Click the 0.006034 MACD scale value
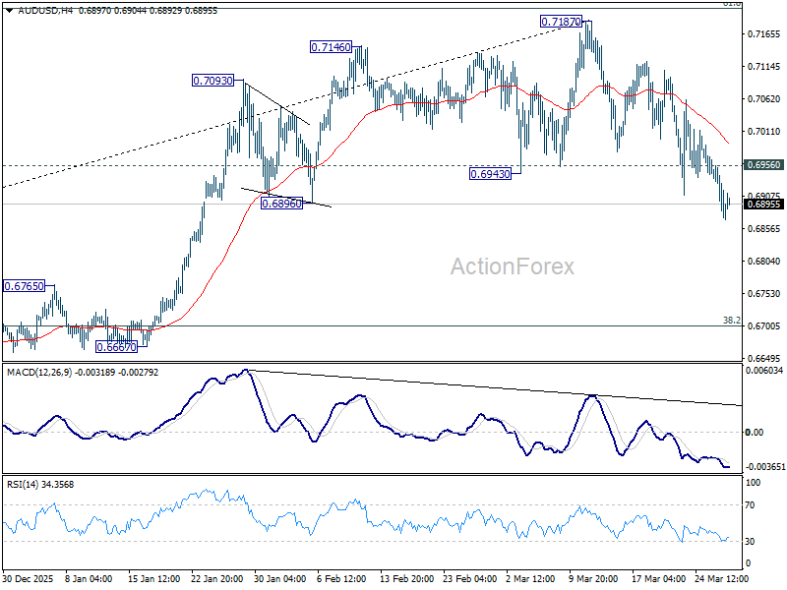Image resolution: width=787 pixels, height=590 pixels. click(764, 371)
